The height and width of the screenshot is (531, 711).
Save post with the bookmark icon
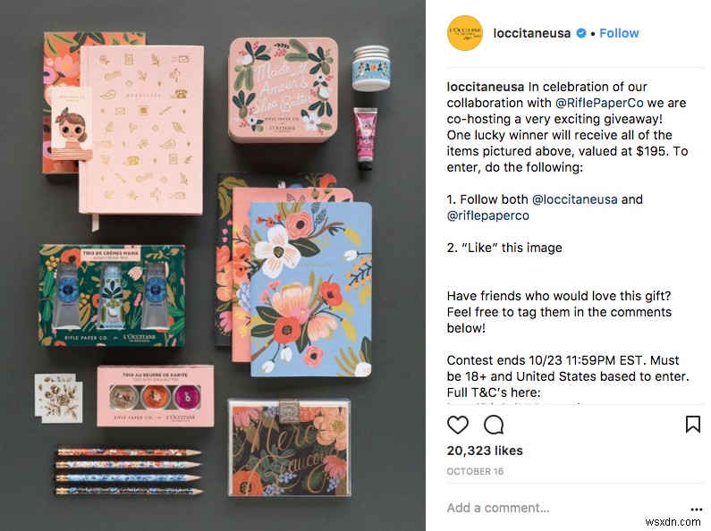(x=693, y=424)
